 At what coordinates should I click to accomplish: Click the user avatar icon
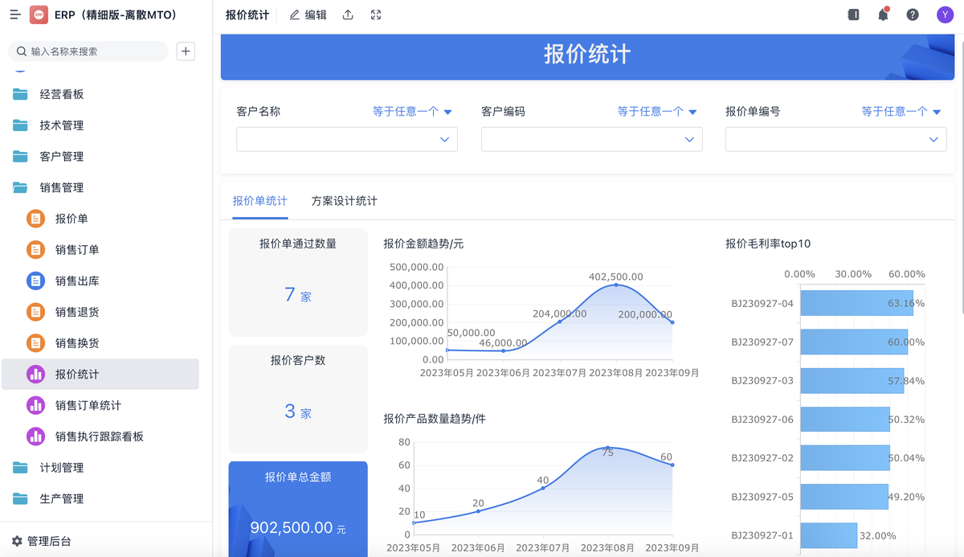[944, 14]
